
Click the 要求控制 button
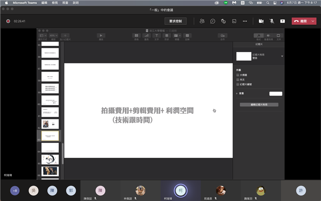175,21
